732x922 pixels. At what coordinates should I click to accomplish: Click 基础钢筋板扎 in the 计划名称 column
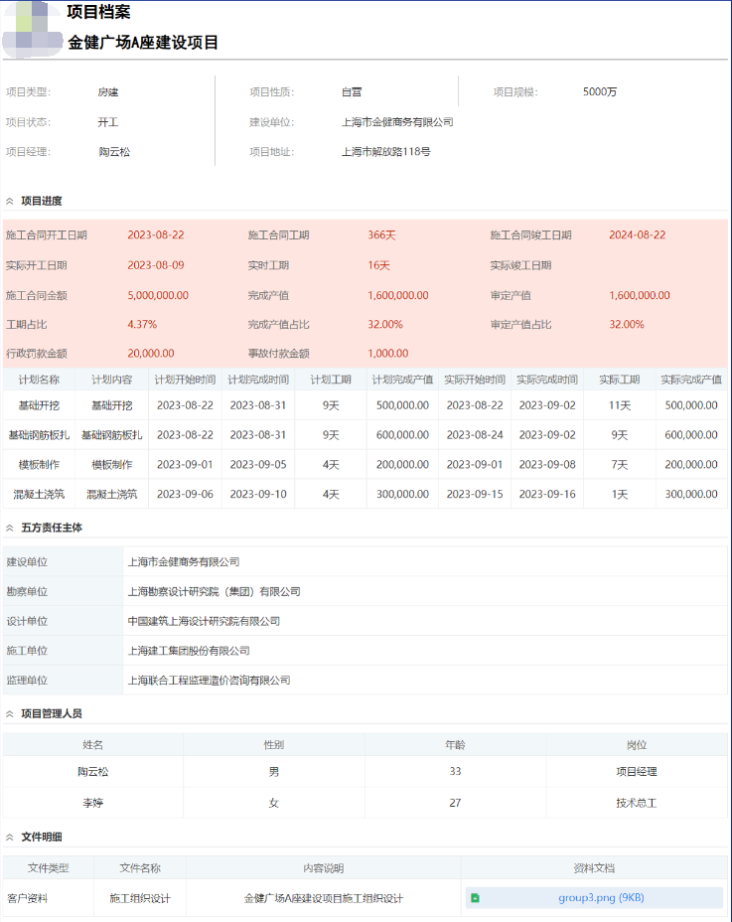[x=39, y=435]
